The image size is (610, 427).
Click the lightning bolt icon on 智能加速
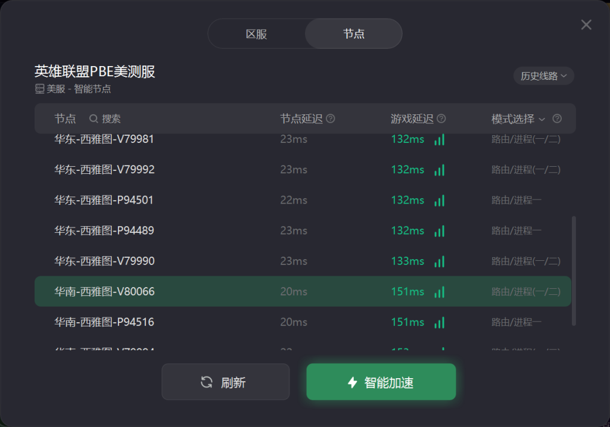353,382
